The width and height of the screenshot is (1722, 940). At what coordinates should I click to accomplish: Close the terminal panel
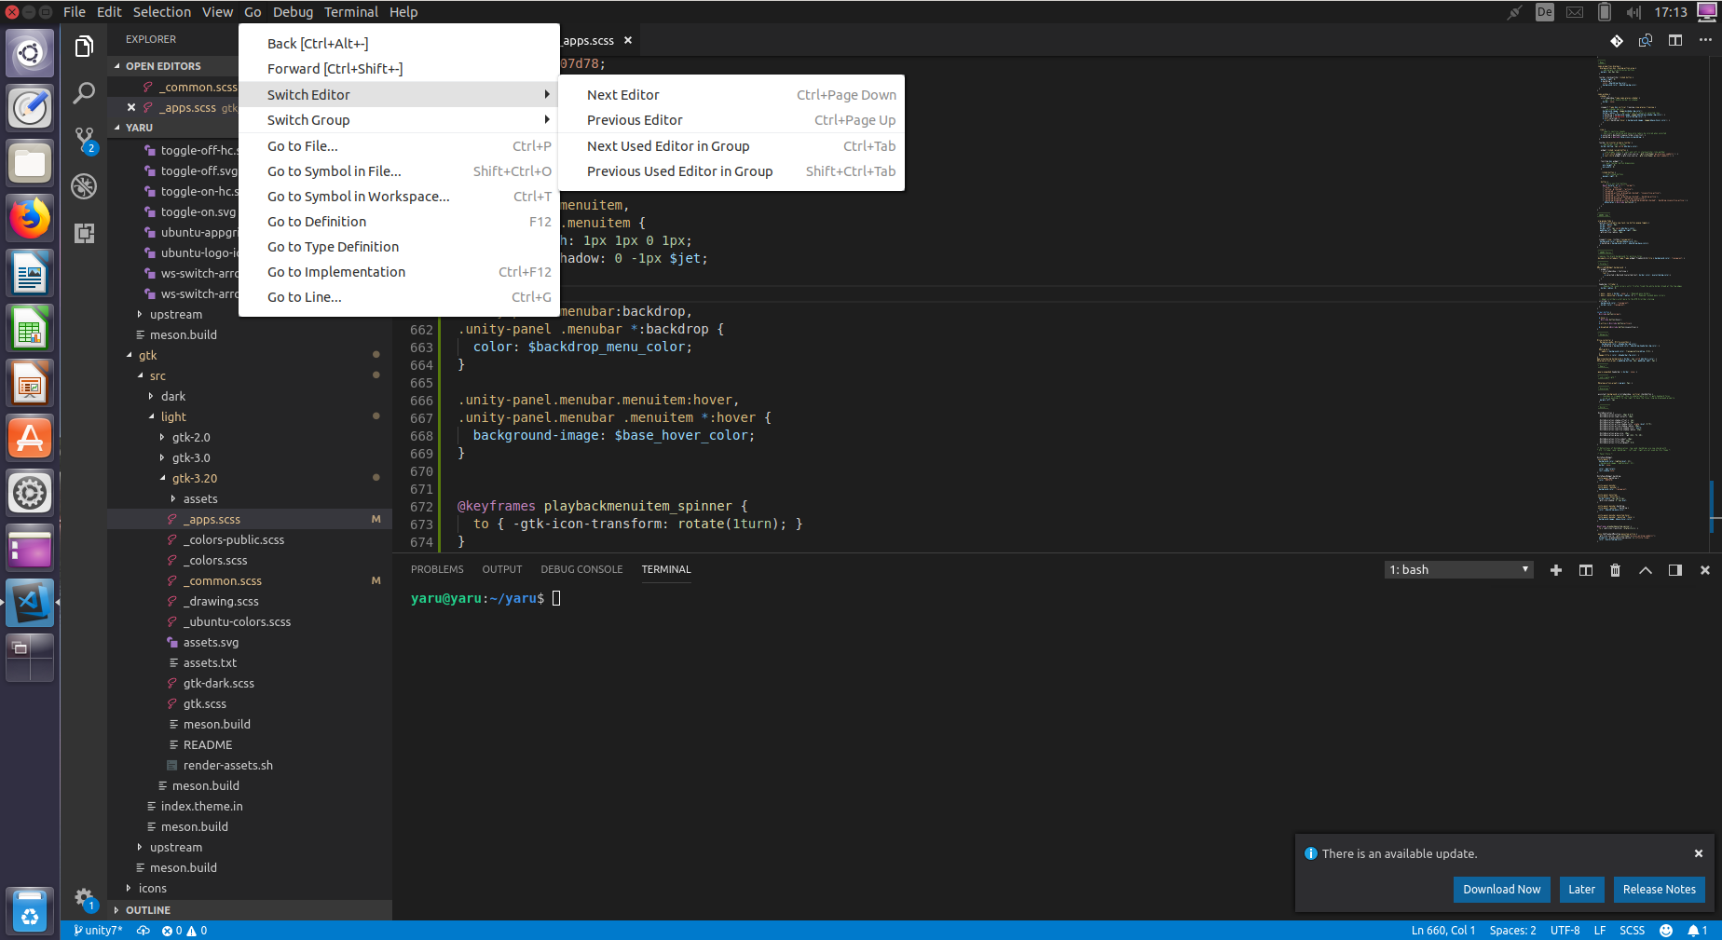click(x=1705, y=570)
